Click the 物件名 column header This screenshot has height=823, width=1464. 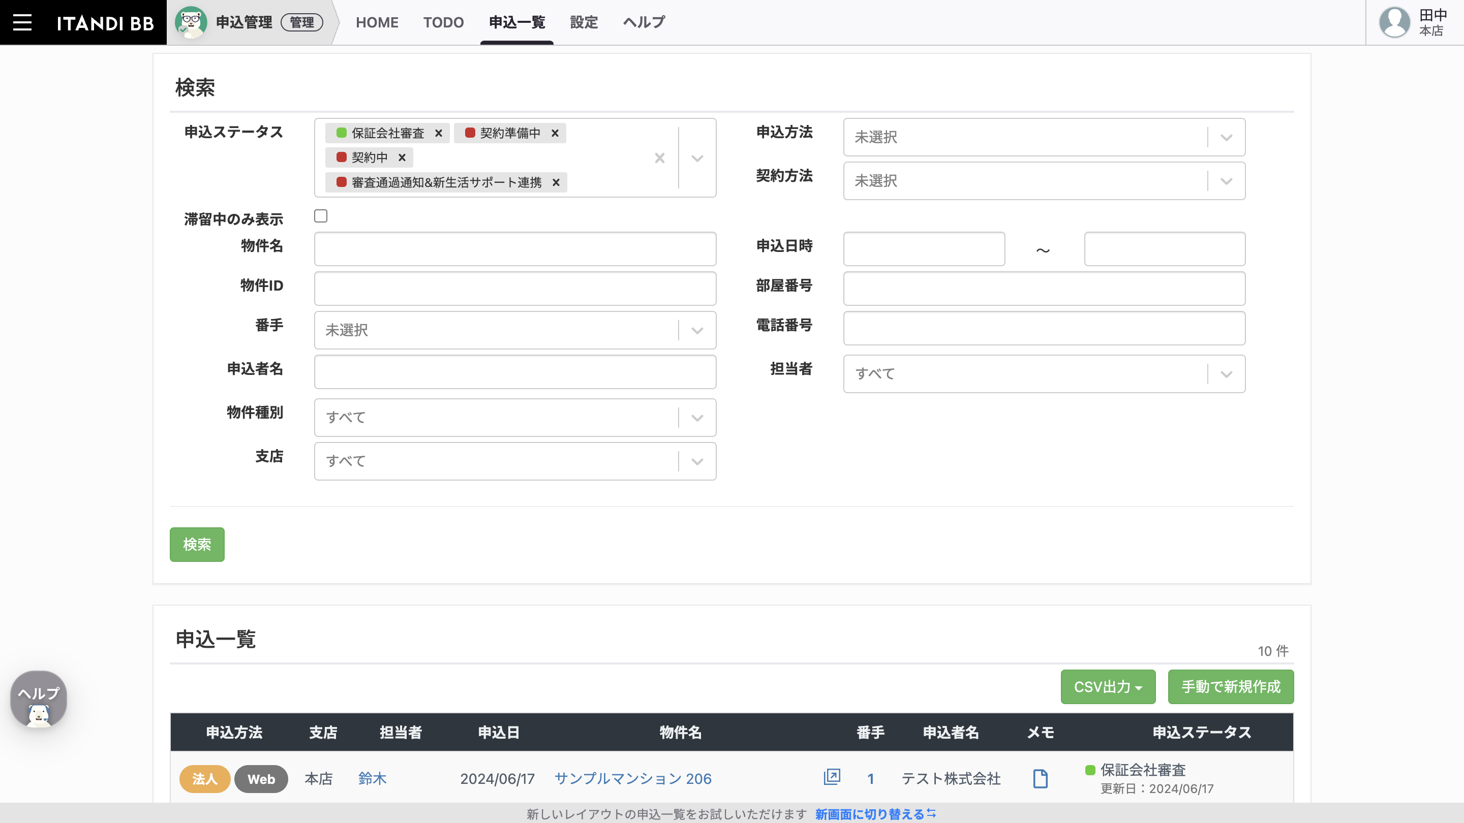coord(680,732)
